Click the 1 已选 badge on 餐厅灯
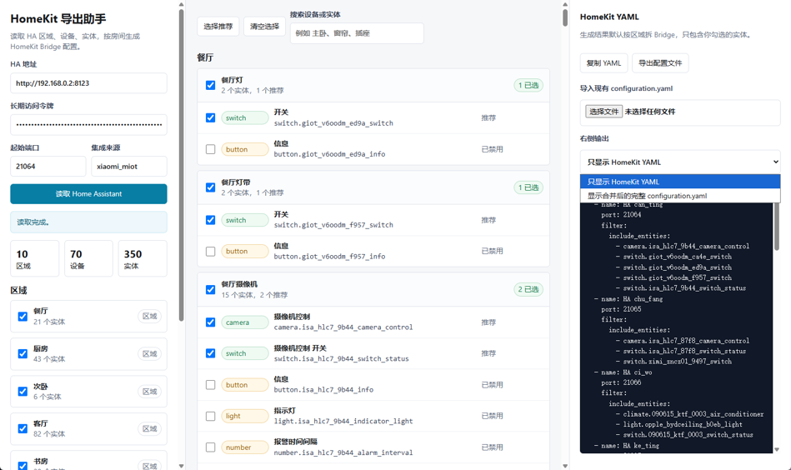This screenshot has width=791, height=470. [528, 85]
